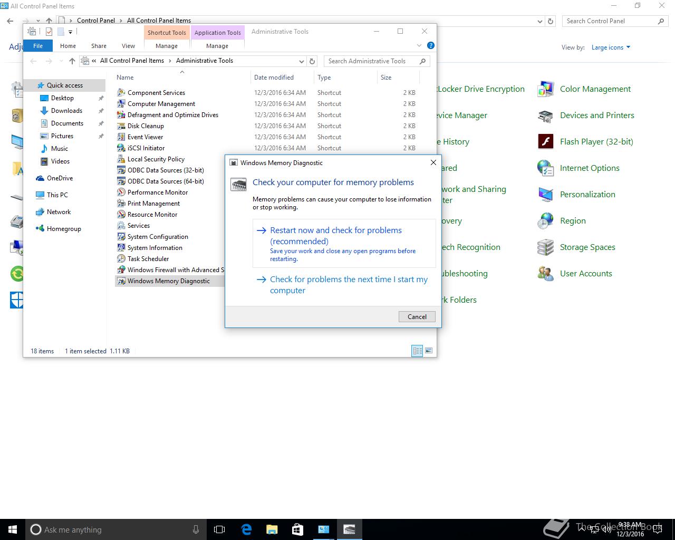Viewport: 675px width, 540px height.
Task: Click Cancel in Memory Diagnostic dialog
Action: coord(417,316)
